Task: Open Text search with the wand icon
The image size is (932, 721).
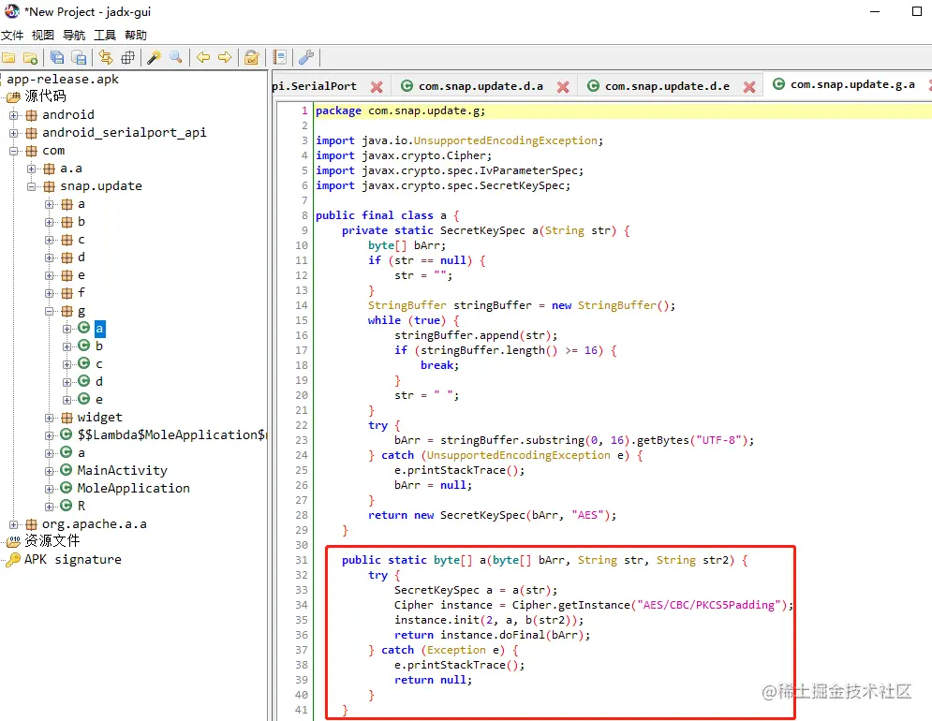Action: (154, 57)
